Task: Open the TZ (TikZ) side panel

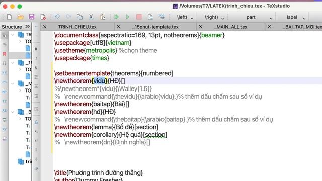Action: (5, 101)
